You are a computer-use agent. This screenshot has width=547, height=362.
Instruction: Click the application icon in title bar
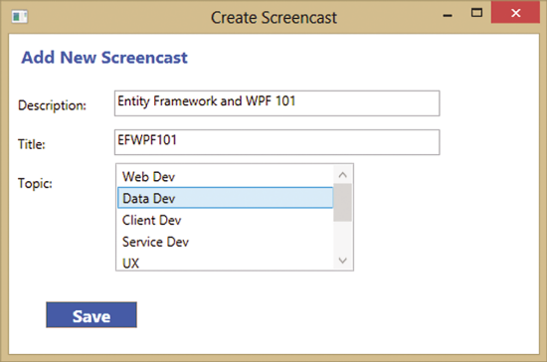click(19, 16)
